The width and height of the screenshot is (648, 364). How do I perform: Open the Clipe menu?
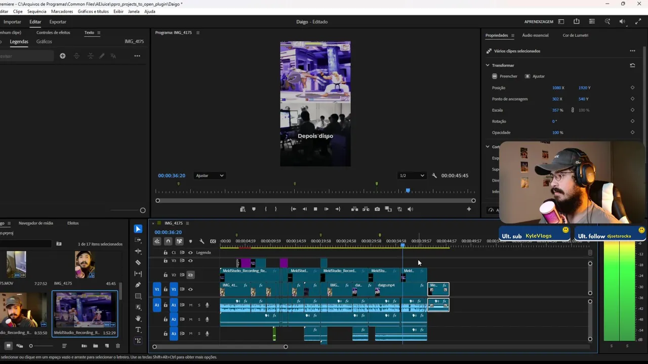tap(18, 11)
